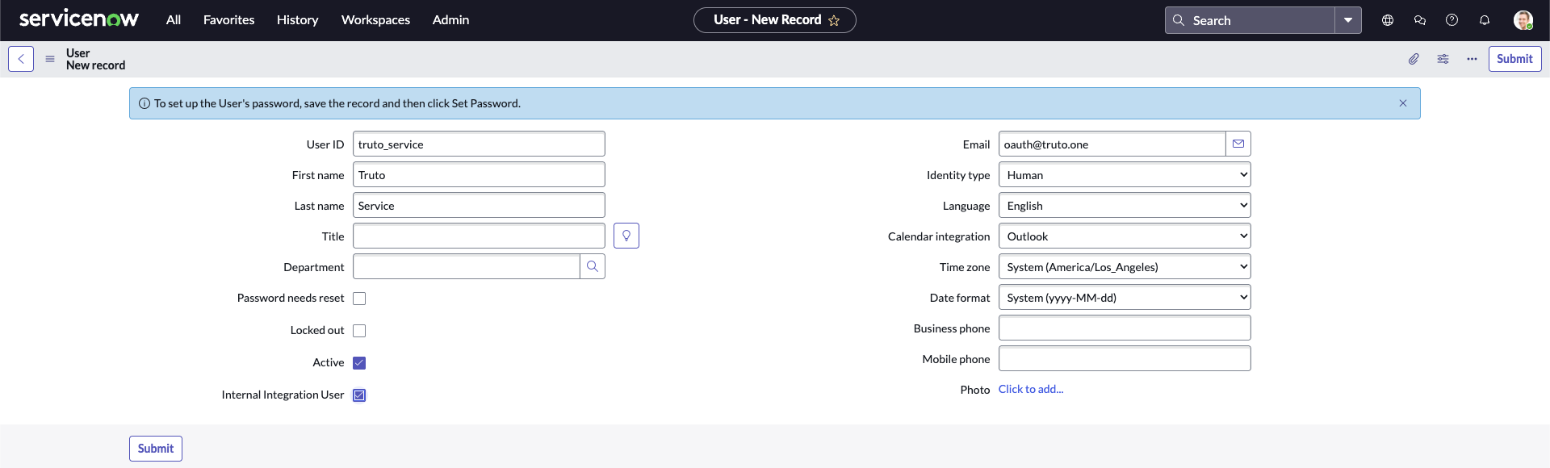Open the help question mark icon

click(1452, 20)
